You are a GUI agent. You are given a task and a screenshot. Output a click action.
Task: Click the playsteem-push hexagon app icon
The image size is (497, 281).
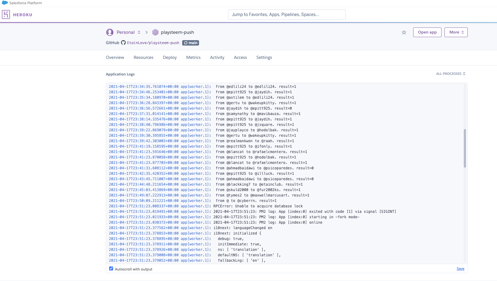click(x=155, y=32)
